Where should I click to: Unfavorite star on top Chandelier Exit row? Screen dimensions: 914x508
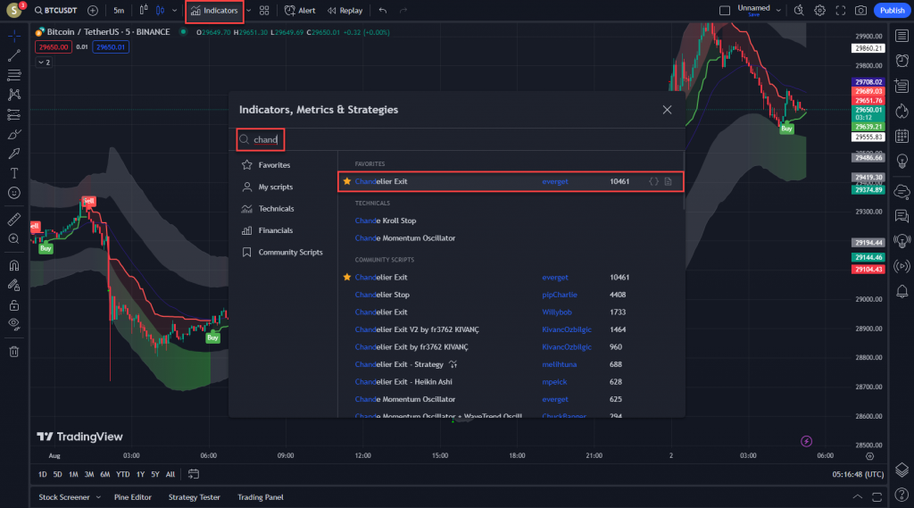click(347, 181)
